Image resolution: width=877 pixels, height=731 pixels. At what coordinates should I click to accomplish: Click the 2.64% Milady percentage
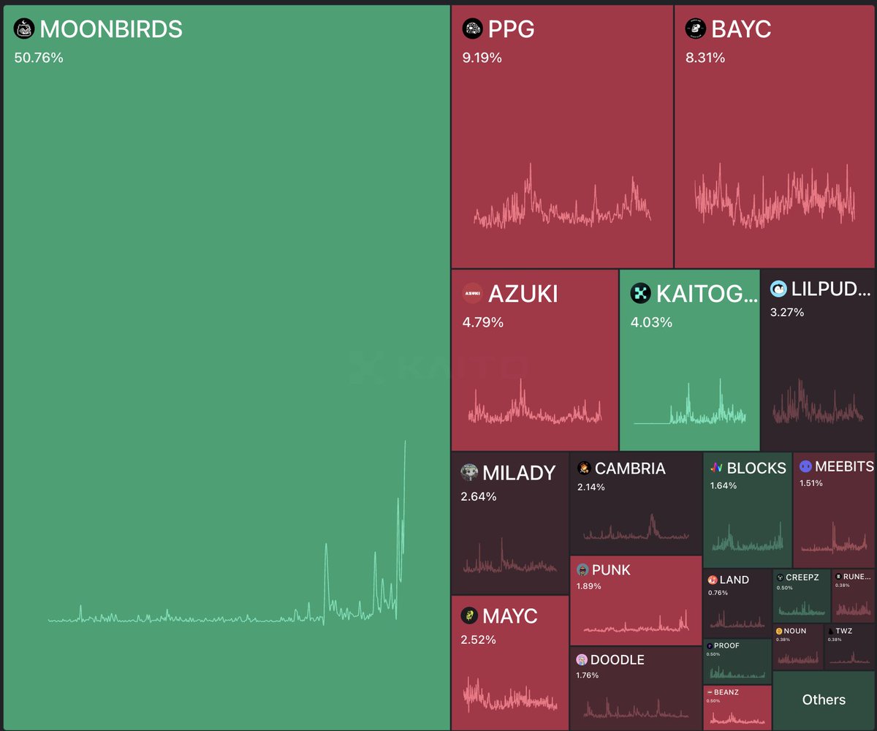(479, 496)
